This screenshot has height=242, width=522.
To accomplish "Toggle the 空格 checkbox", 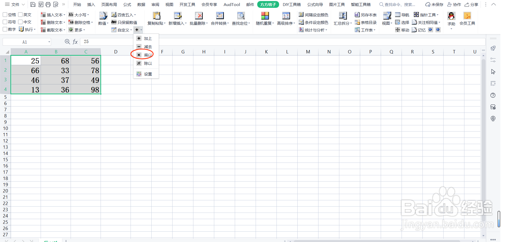I will (x=5, y=15).
